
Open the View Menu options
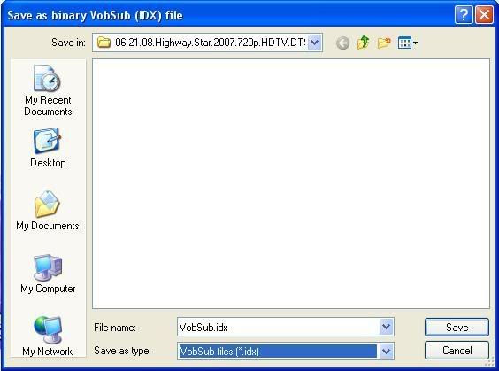408,43
